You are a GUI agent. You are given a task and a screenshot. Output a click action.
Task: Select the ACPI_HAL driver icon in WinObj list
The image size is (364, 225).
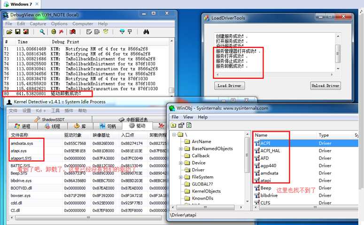[x=257, y=151]
